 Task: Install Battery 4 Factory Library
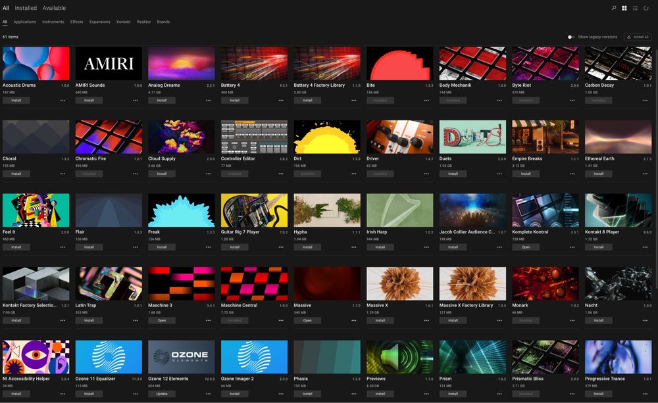(x=307, y=101)
